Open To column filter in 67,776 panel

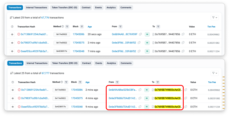[158, 27]
